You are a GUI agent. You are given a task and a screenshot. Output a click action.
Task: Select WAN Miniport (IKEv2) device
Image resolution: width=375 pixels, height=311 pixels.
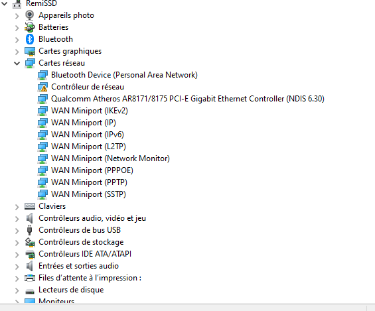coord(90,111)
